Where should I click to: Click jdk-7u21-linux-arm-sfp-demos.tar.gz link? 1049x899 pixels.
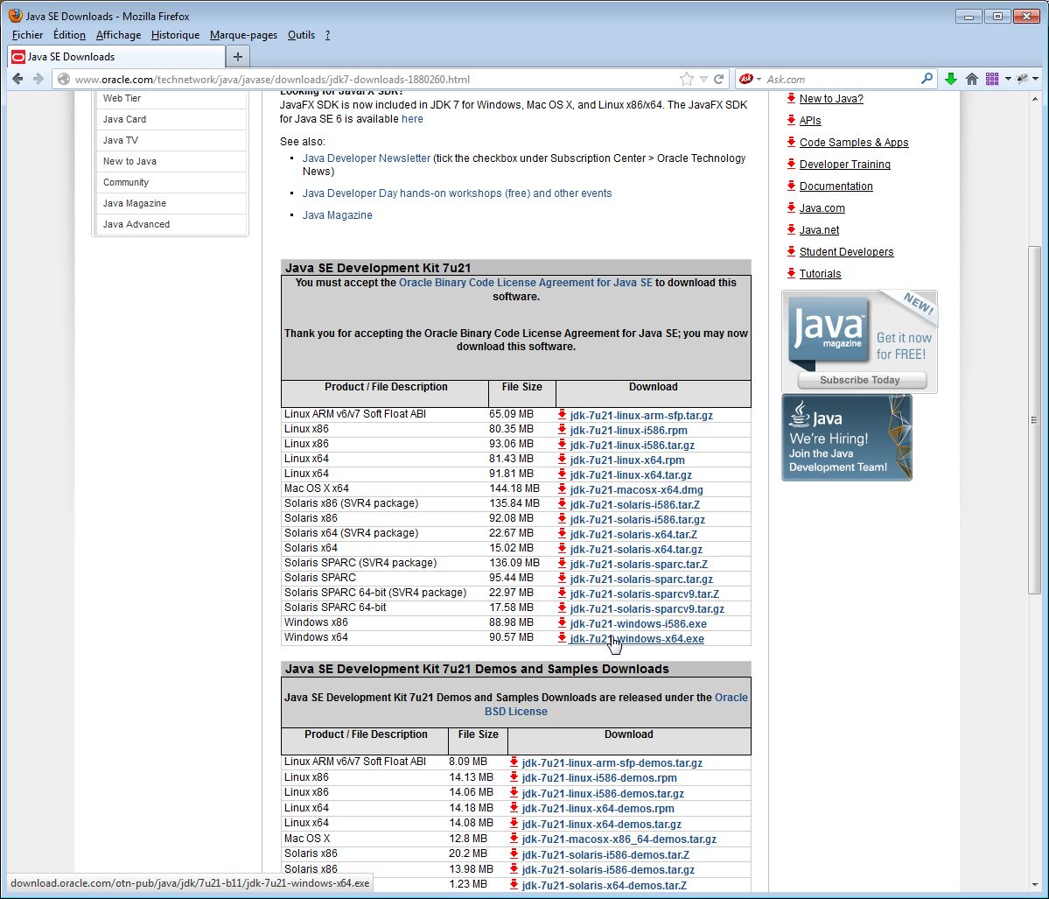pyautogui.click(x=612, y=763)
